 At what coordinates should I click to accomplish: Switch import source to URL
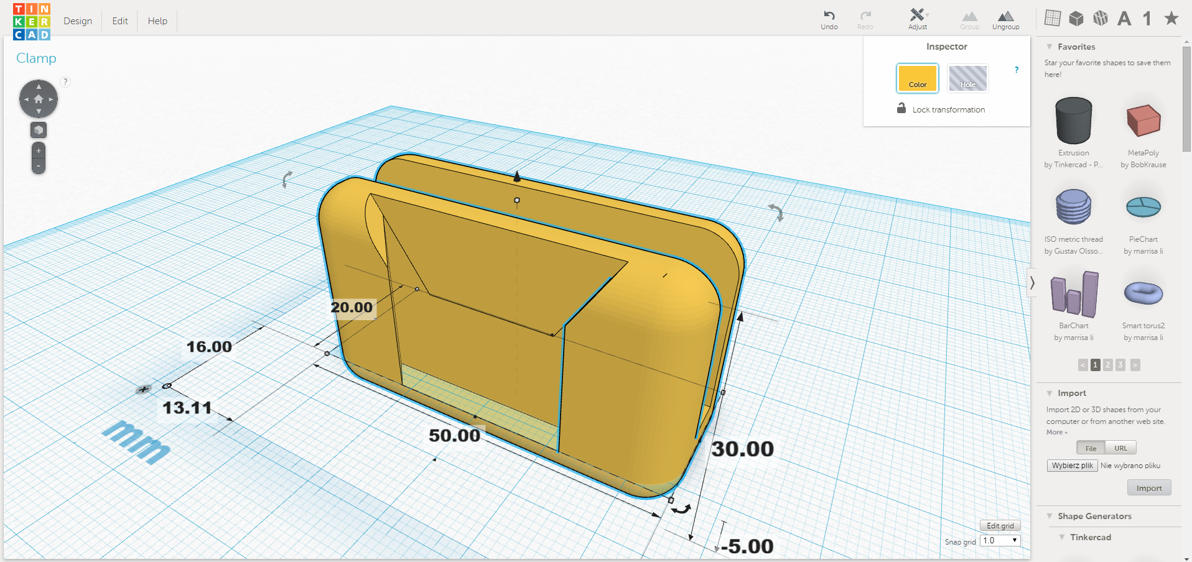(1120, 448)
